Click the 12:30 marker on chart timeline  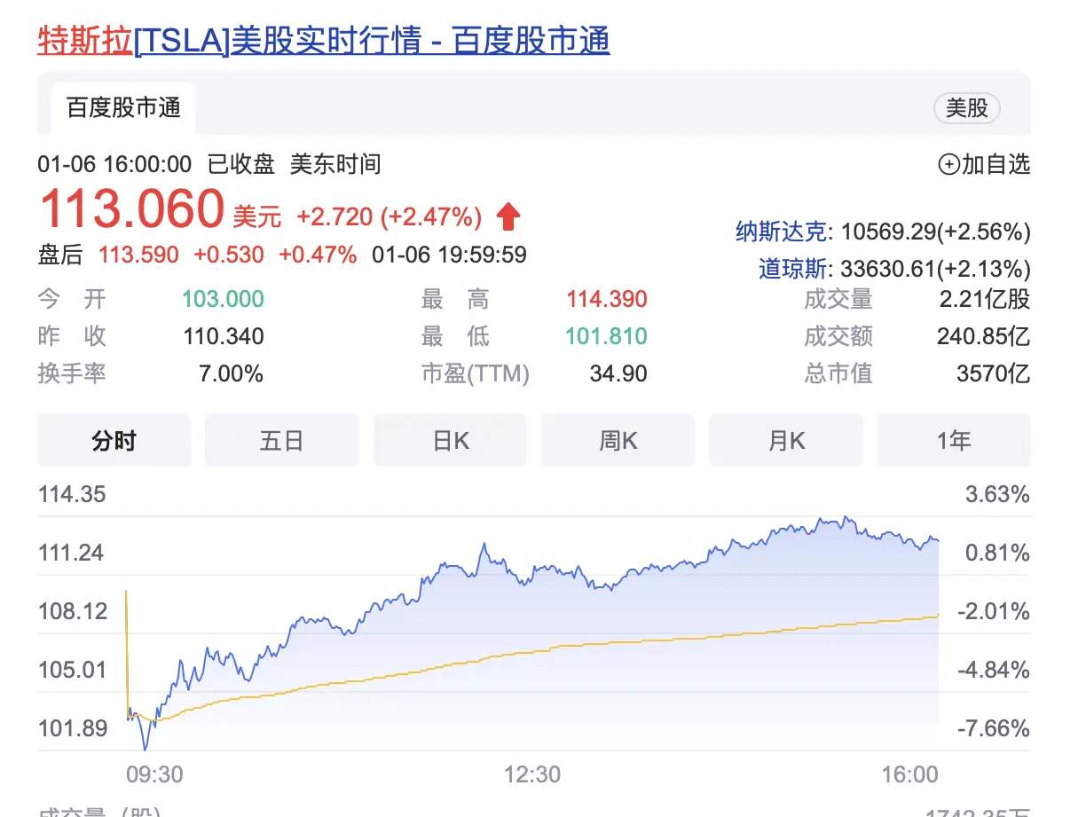click(532, 774)
